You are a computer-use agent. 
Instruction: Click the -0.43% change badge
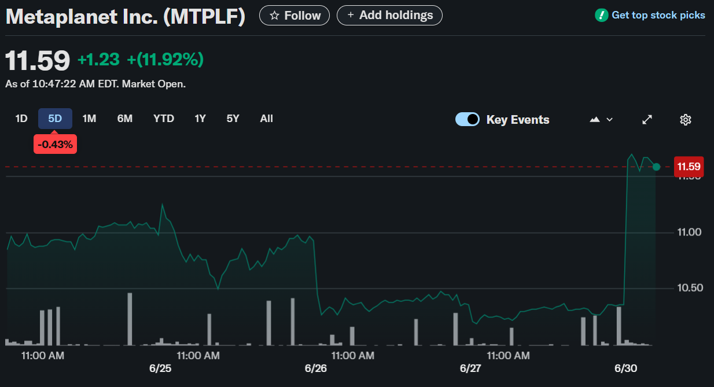tap(55, 145)
